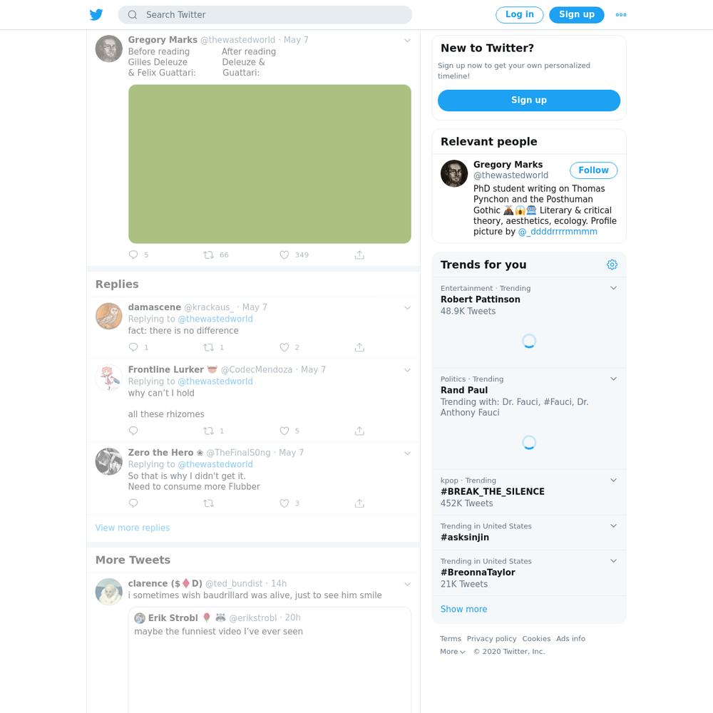
Task: Open the three-dot more menu in header
Action: pyautogui.click(x=621, y=14)
